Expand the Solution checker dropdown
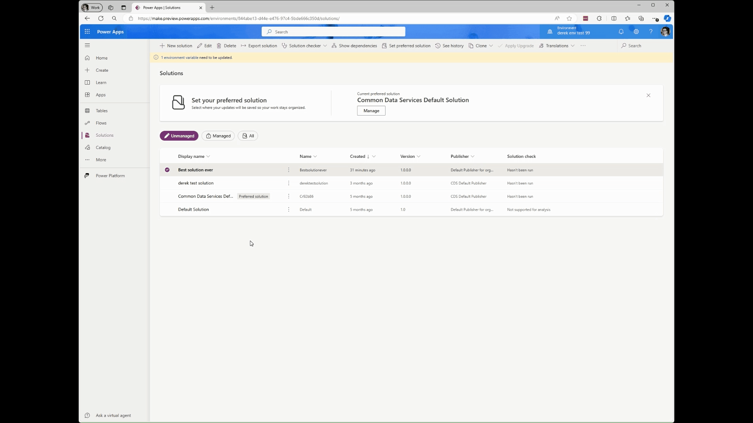The image size is (753, 423). pos(325,45)
